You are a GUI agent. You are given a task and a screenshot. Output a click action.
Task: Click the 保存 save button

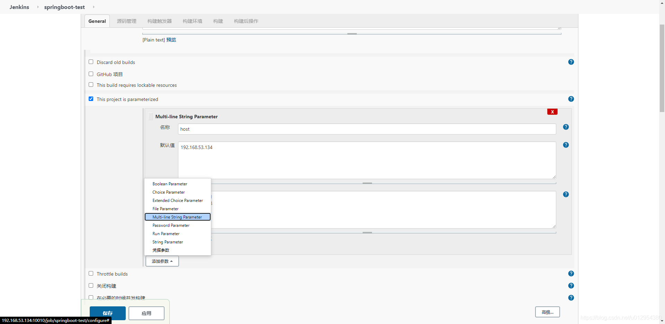pyautogui.click(x=108, y=313)
